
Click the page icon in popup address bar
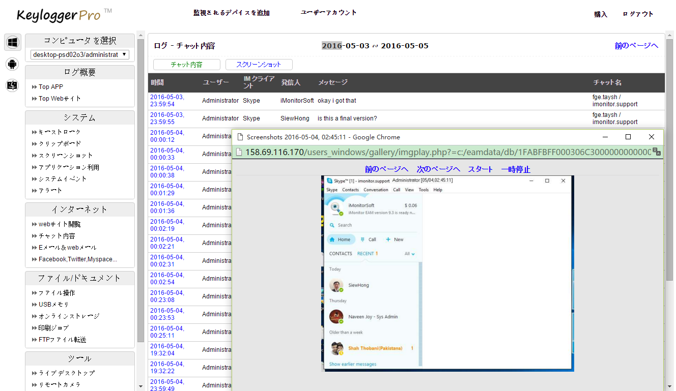(239, 152)
